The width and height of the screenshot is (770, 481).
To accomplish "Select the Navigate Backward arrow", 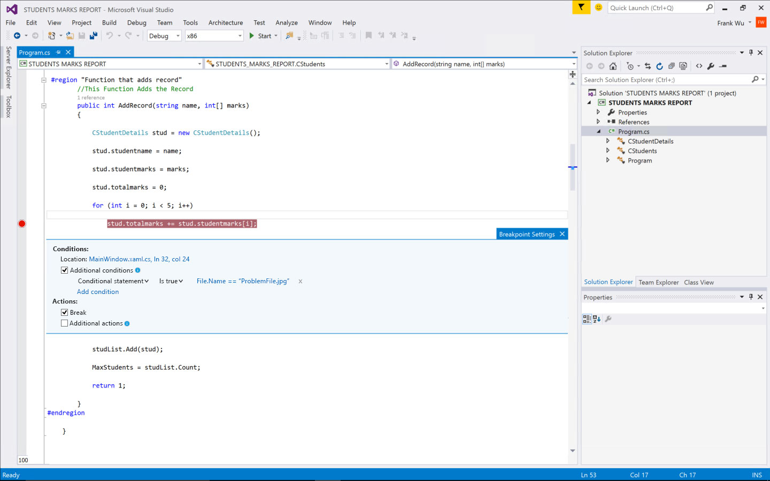I will (16, 35).
